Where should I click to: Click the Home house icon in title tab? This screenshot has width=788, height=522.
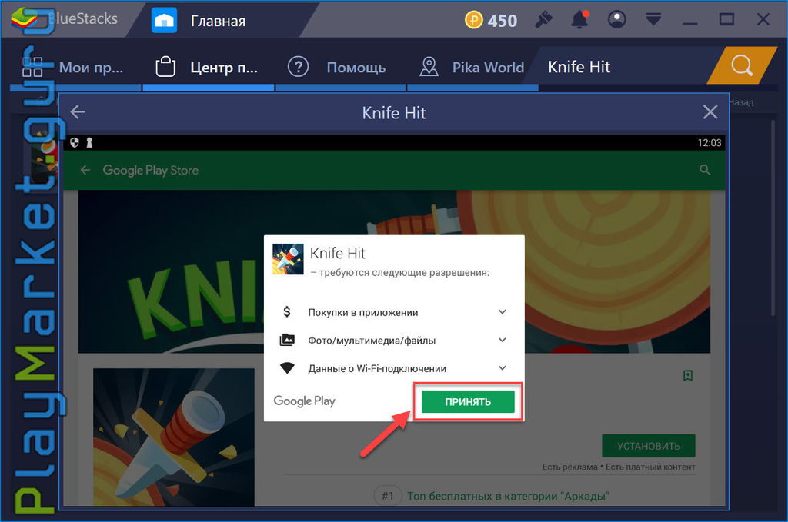tap(165, 21)
